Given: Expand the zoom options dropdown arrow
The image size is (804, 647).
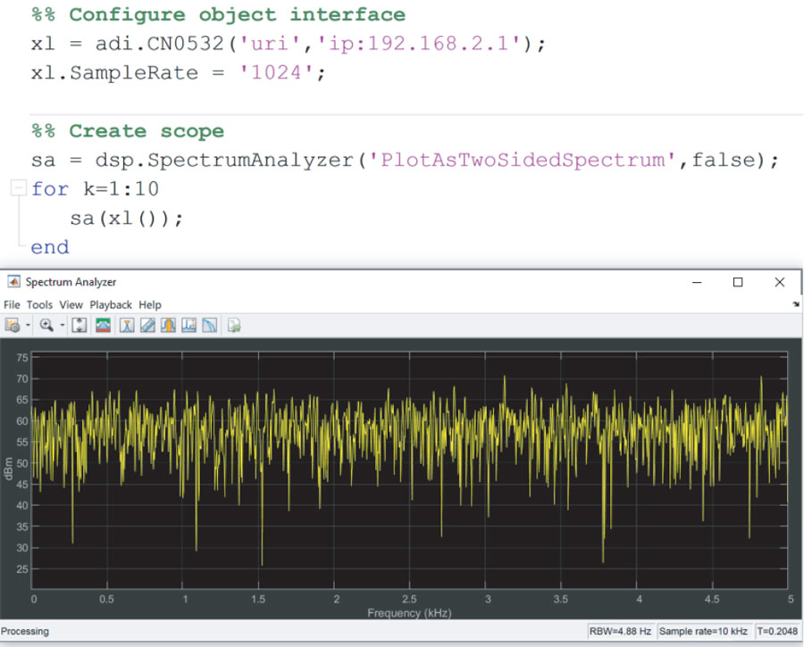Looking at the screenshot, I should (x=60, y=325).
